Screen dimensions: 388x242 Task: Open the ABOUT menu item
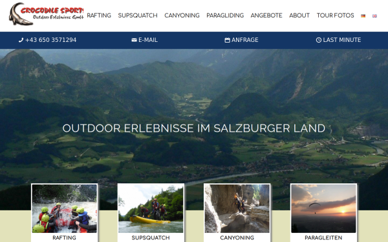pyautogui.click(x=299, y=15)
